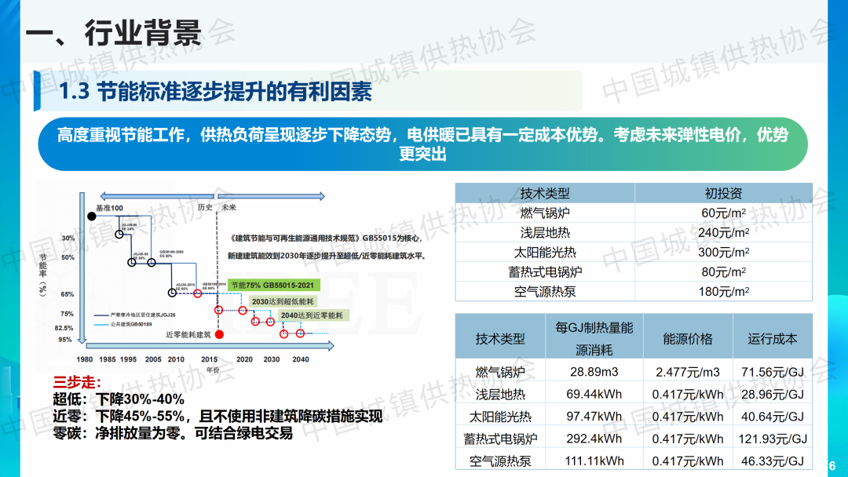Screen dimensions: 848x477
Task: Click the red 近零能耗建筑 dot
Action: pyautogui.click(x=220, y=335)
